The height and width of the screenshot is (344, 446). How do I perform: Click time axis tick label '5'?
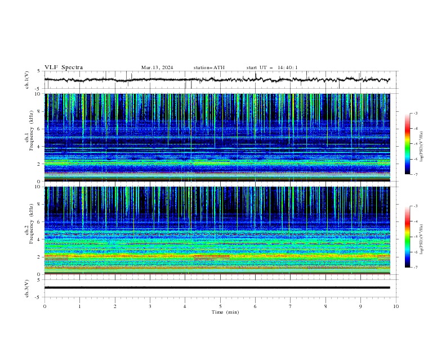(x=220, y=306)
